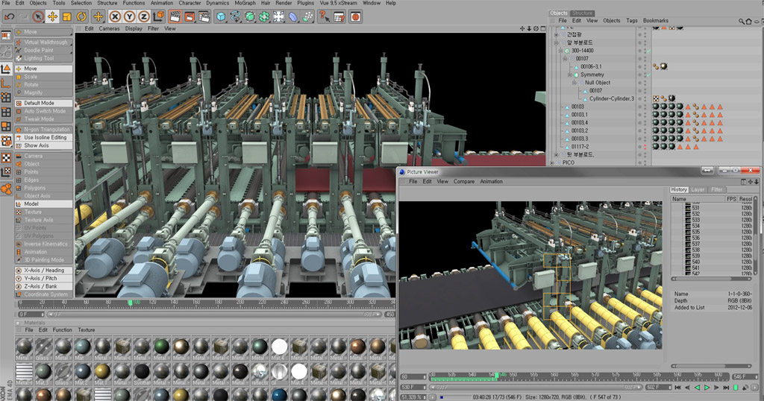Switch to the Structure tab
Screen dimensions: 764x401
tap(582, 13)
